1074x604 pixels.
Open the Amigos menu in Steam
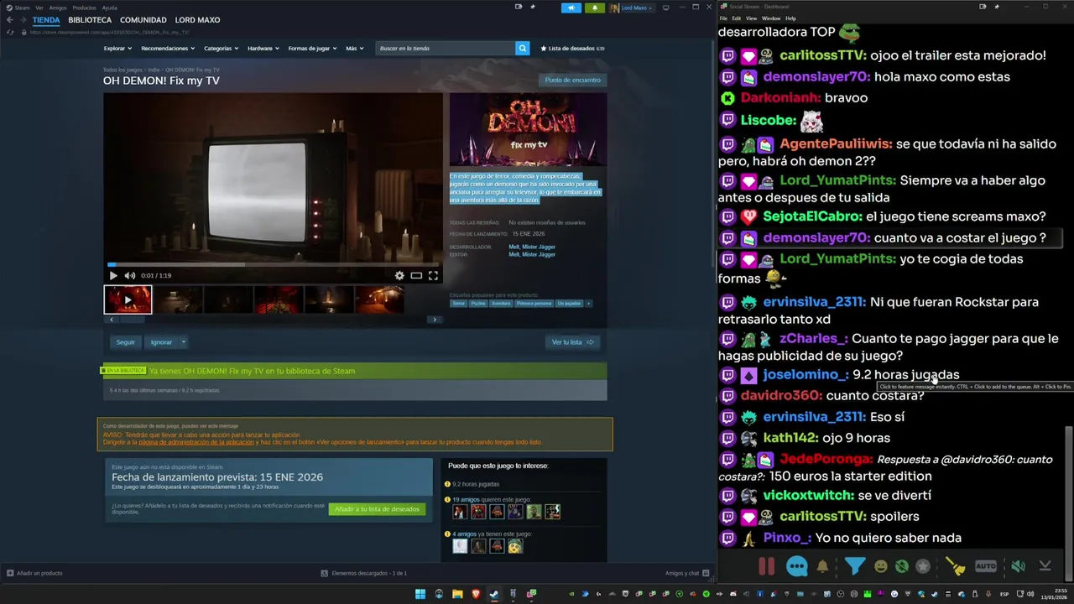pos(58,8)
